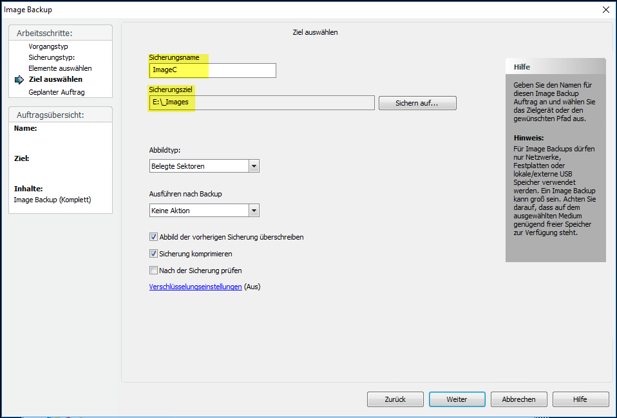
Task: Open the Abbildtyp dropdown arrow
Action: (254, 166)
